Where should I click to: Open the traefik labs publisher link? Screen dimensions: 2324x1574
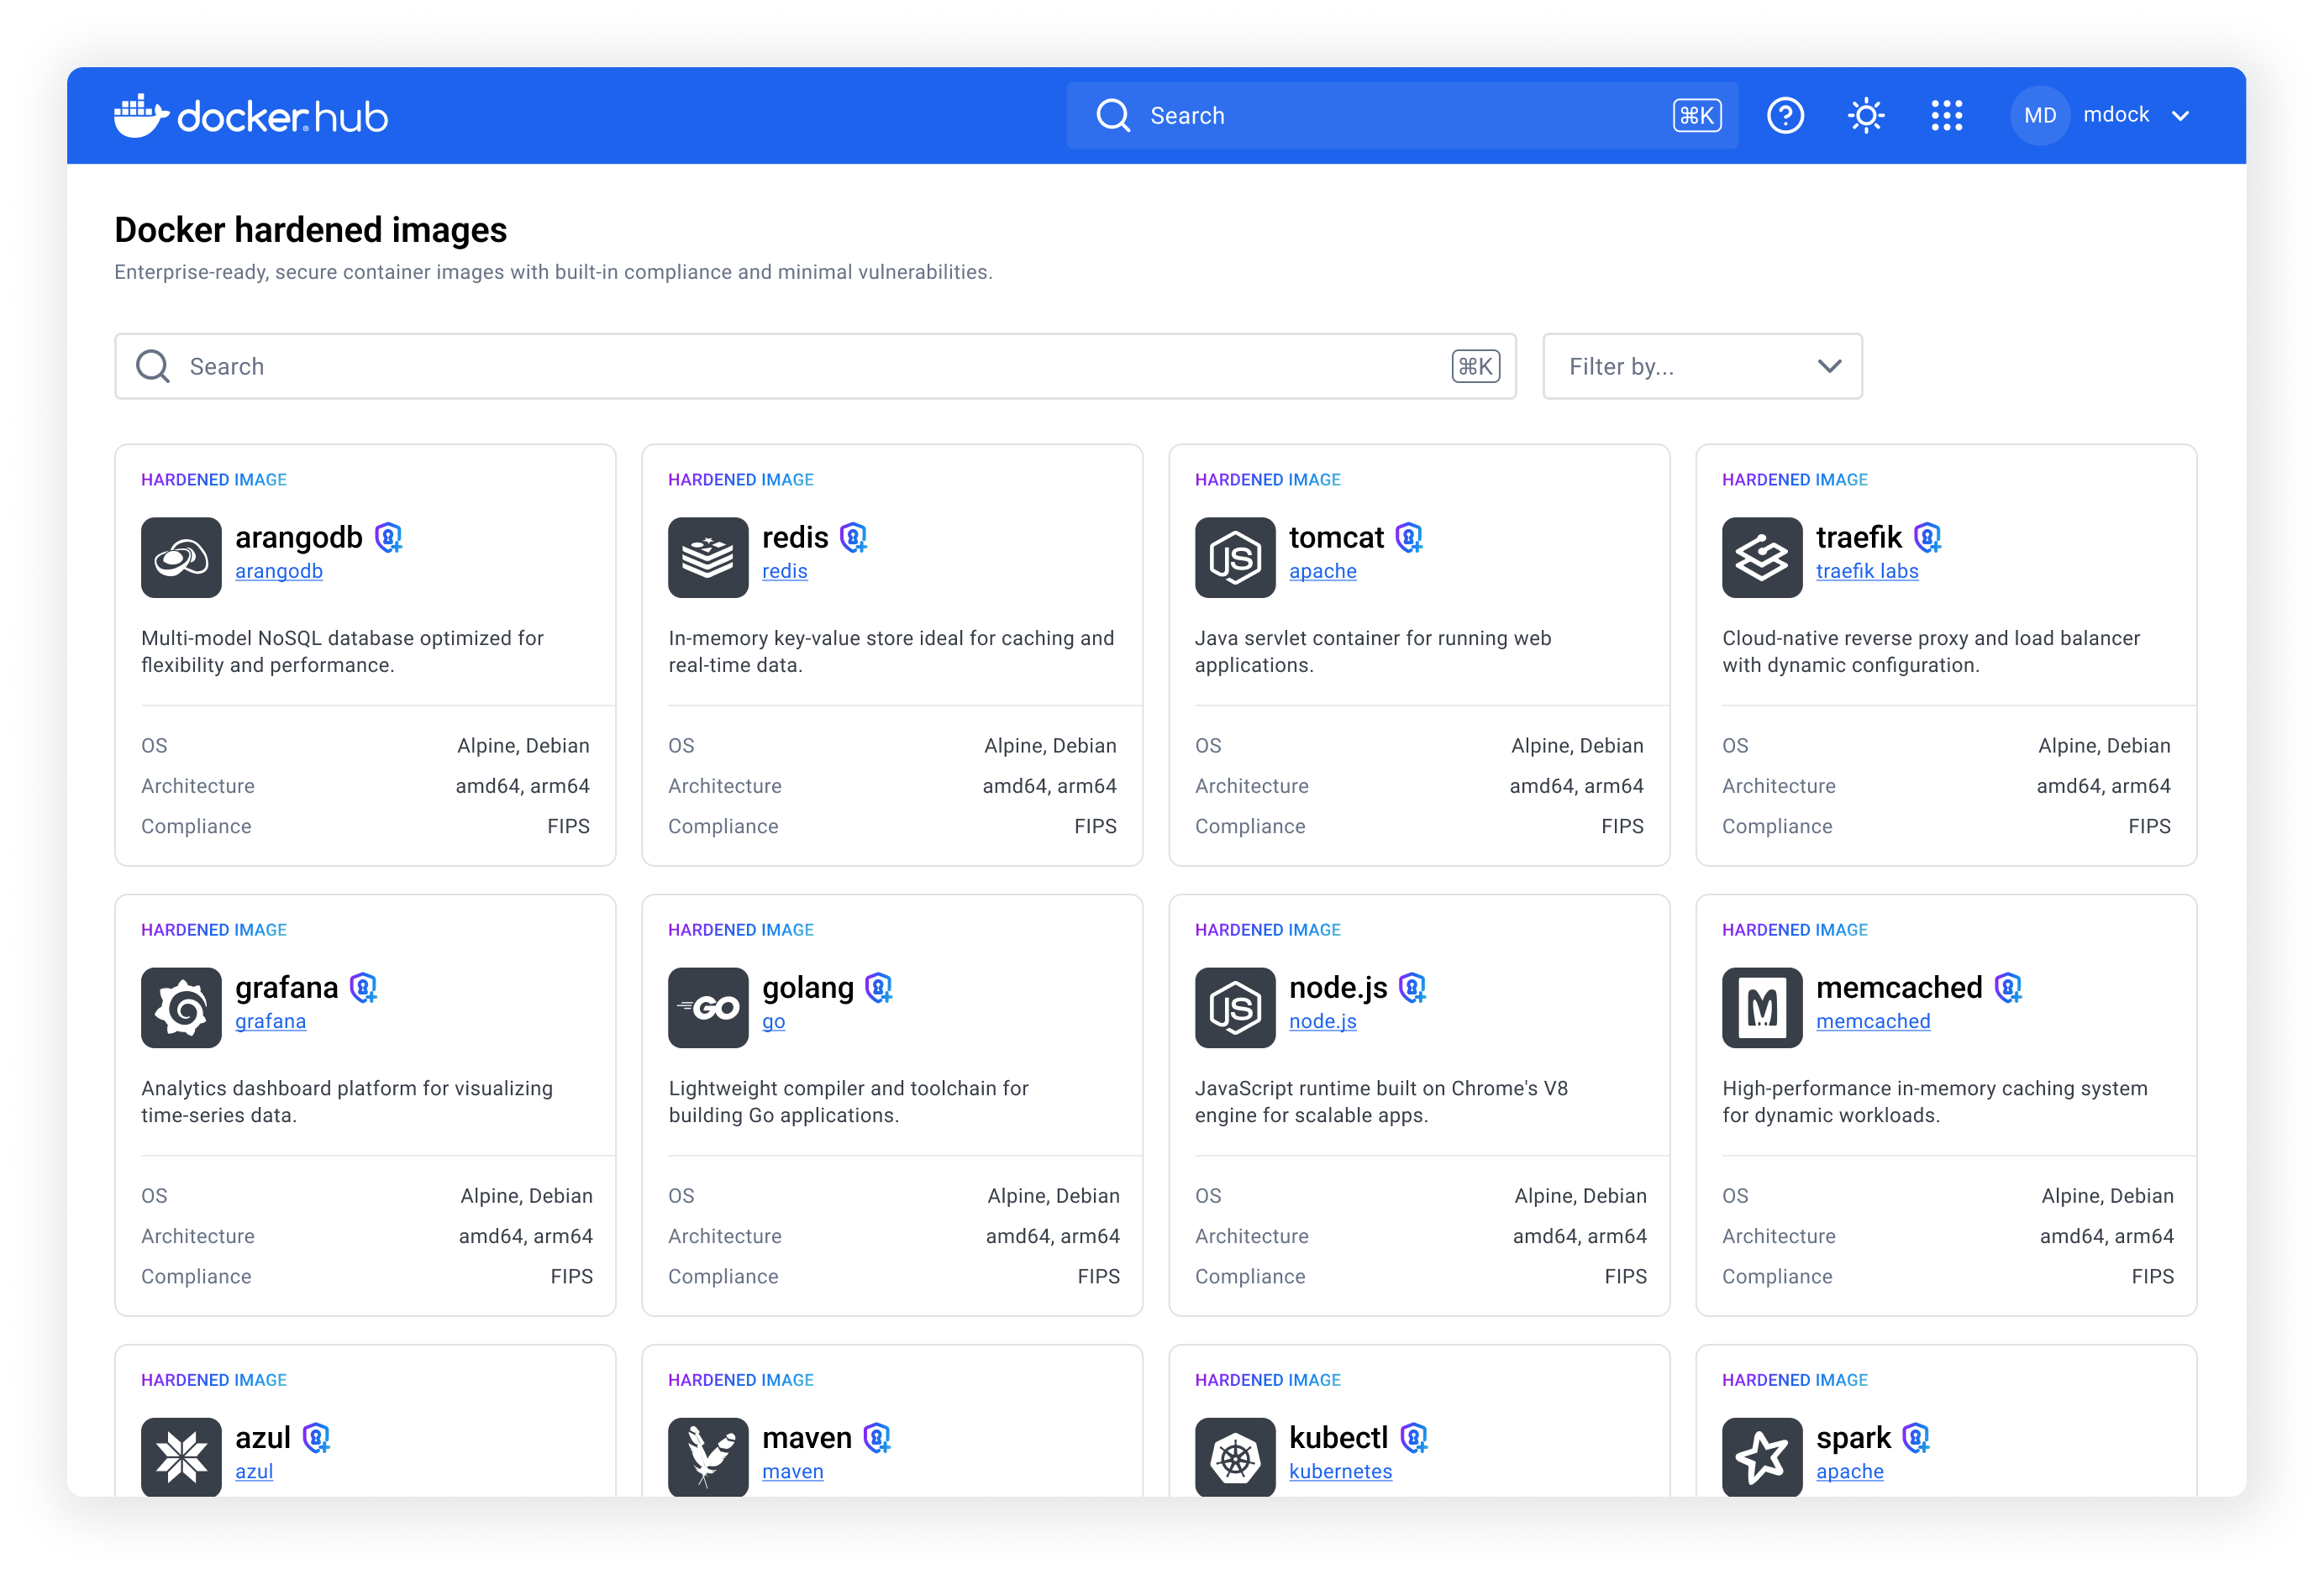pyautogui.click(x=1867, y=572)
